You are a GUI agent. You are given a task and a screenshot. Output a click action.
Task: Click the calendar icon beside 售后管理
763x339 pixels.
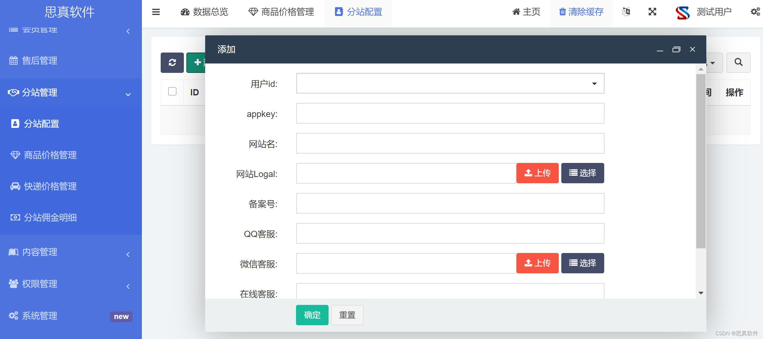point(13,60)
